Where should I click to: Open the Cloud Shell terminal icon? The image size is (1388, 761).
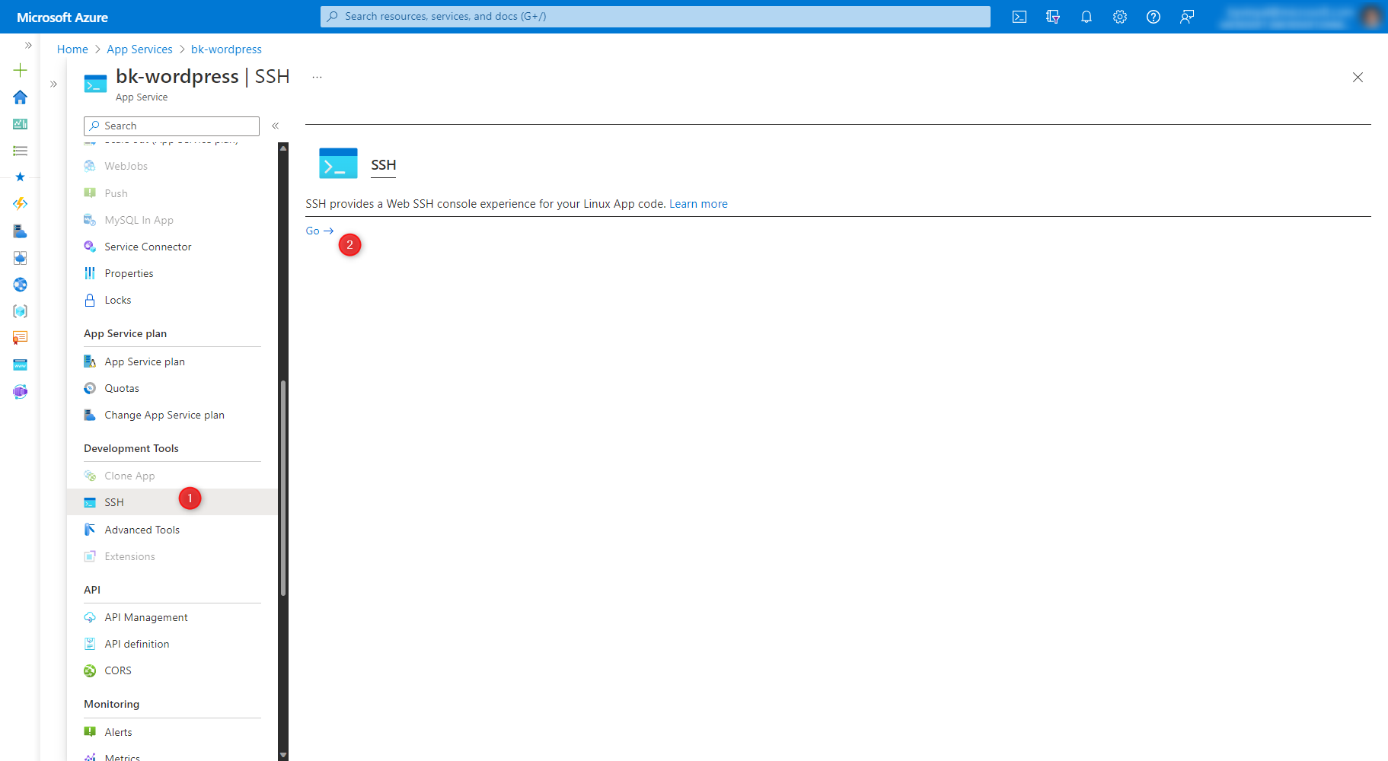pyautogui.click(x=1019, y=16)
